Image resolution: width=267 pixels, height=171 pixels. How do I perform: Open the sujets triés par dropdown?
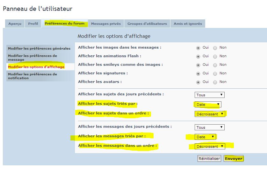pyautogui.click(x=208, y=104)
